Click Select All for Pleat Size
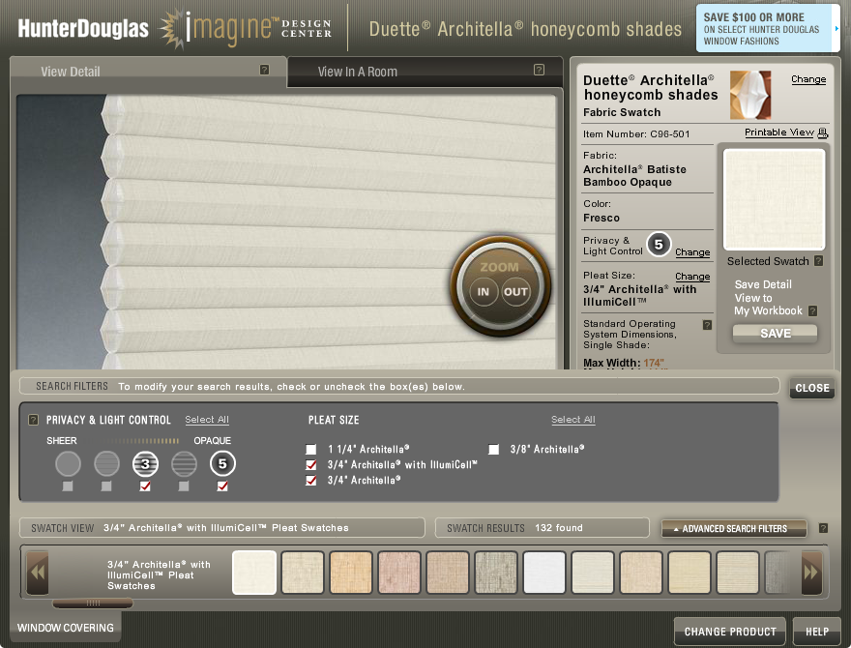The image size is (851, 648). [x=573, y=420]
